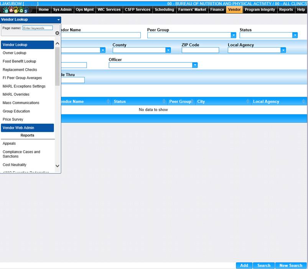Image resolution: width=308 pixels, height=269 pixels.
Task: Open the Reports menu in top bar
Action: [286, 10]
